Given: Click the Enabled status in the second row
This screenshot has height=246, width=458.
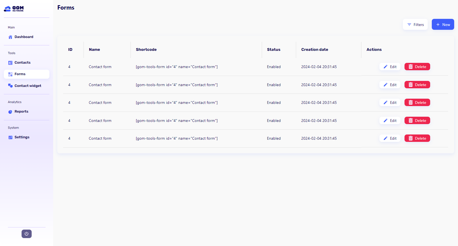Looking at the screenshot, I should 274,85.
